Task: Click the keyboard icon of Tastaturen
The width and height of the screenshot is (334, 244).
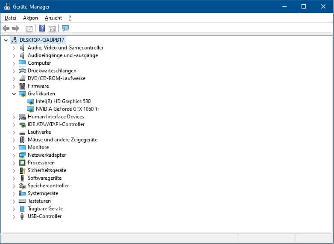Action: tap(22, 201)
